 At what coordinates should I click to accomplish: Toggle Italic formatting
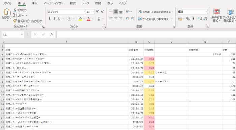coord(54,19)
